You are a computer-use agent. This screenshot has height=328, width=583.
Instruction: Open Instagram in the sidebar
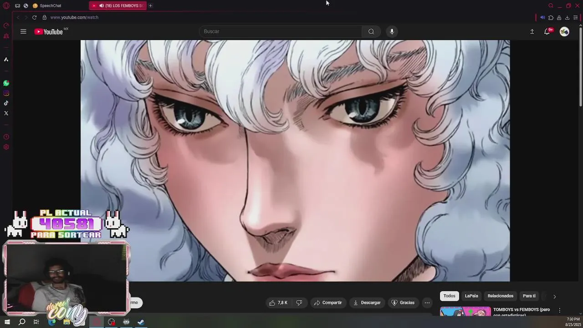pyautogui.click(x=6, y=93)
